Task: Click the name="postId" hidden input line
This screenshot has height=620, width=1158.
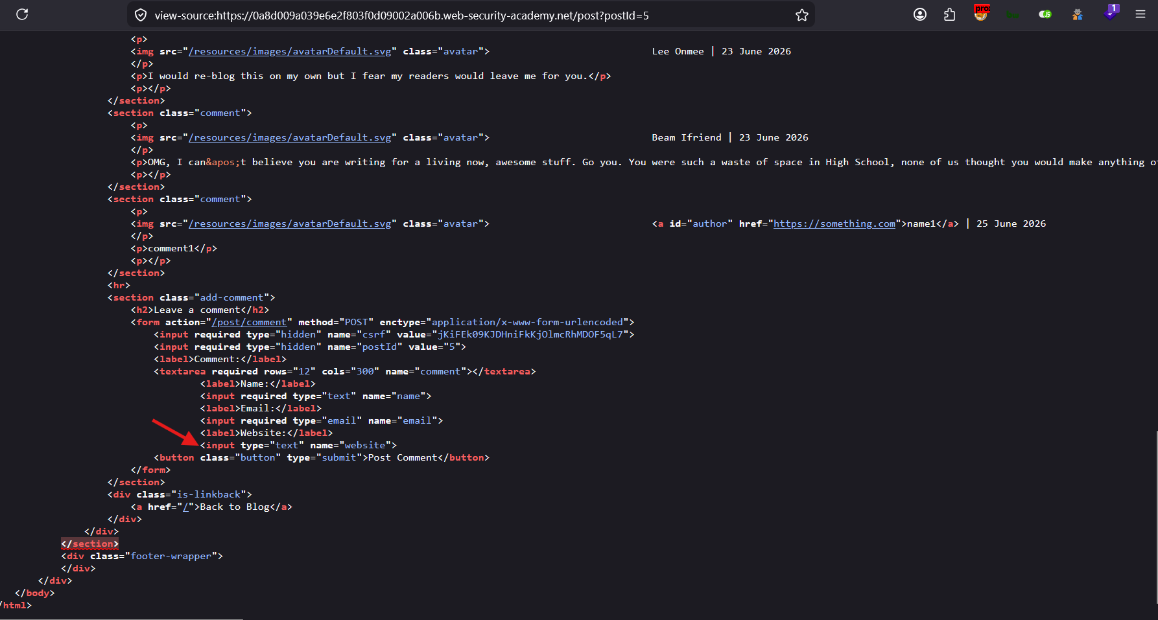Action: (310, 347)
